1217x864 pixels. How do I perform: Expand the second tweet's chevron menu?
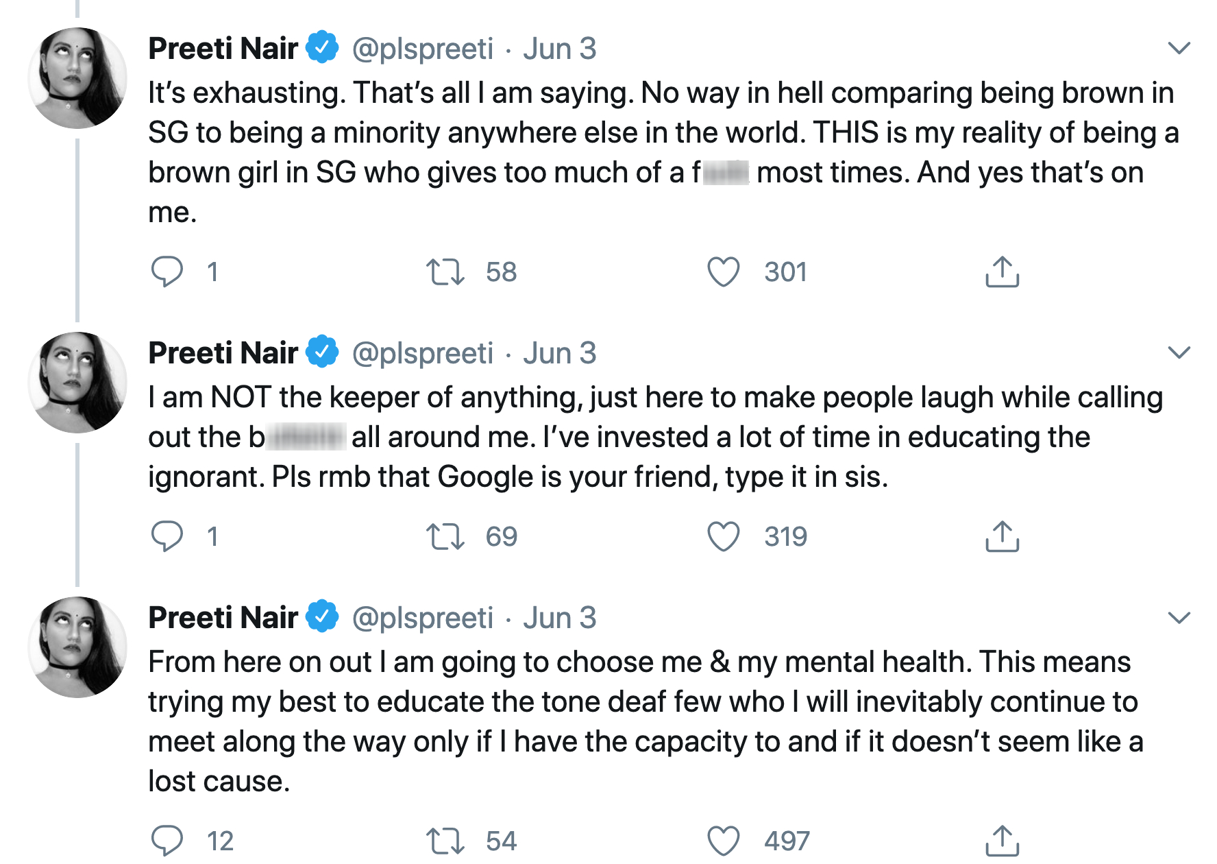(x=1179, y=352)
